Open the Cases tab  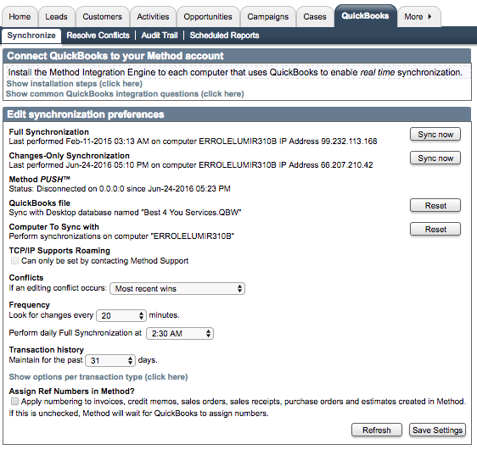pos(315,16)
